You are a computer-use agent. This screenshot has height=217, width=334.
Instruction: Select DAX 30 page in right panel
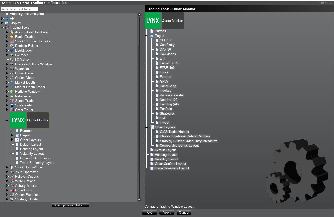tap(165, 49)
